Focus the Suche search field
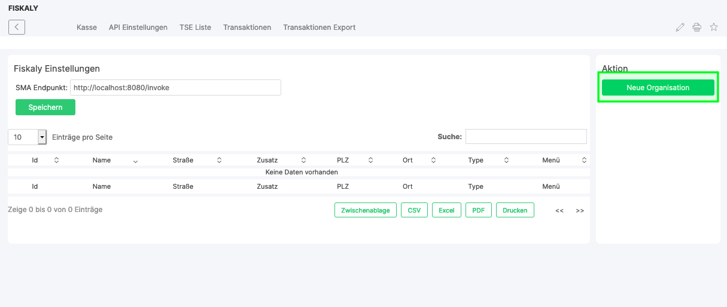 tap(526, 137)
